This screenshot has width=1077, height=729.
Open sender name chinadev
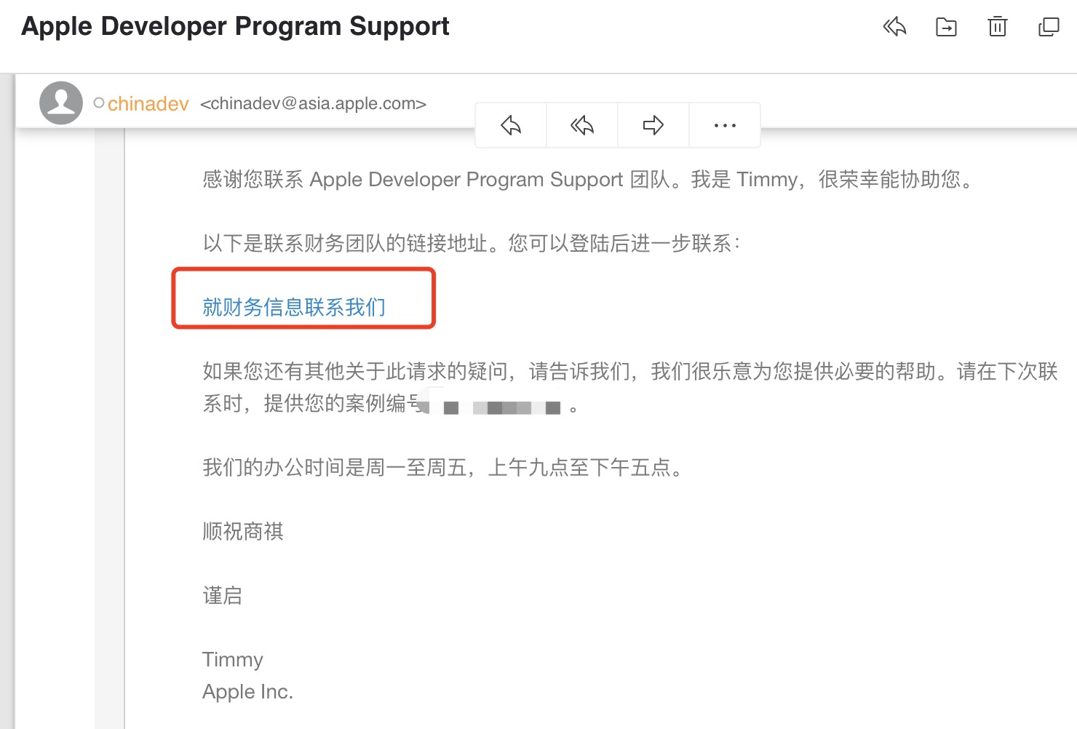point(148,104)
